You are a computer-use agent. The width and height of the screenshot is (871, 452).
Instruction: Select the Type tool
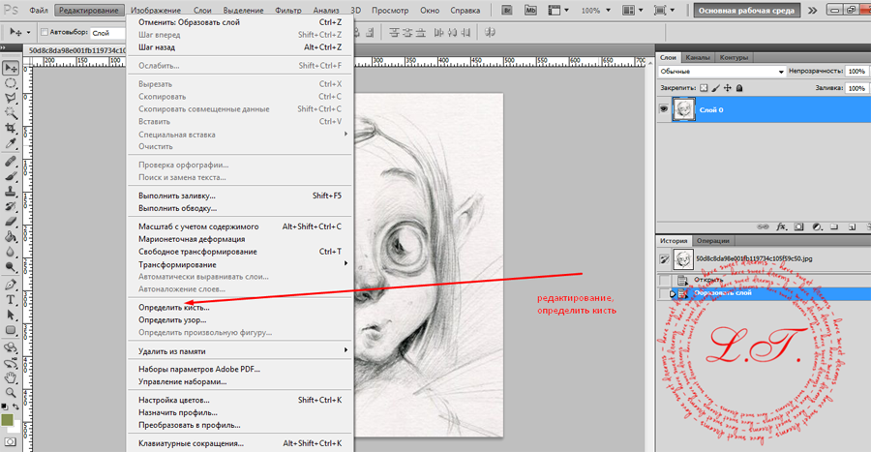[11, 300]
